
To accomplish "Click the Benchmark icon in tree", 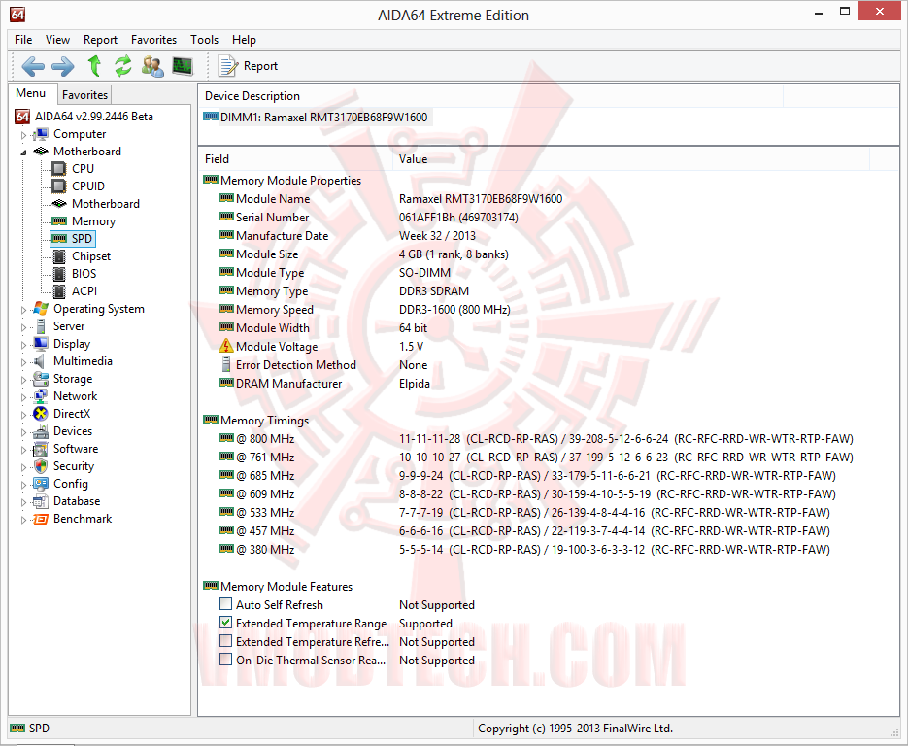I will 41,519.
